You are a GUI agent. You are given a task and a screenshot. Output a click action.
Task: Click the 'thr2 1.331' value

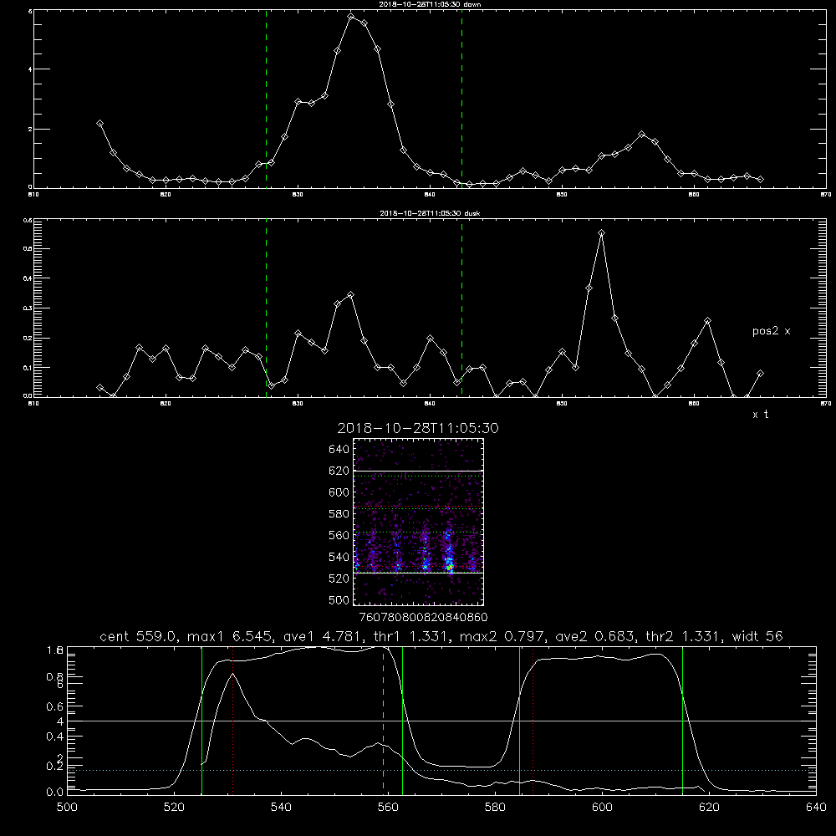click(683, 636)
